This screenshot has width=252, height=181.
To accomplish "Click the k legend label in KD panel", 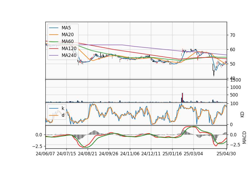I will click(63, 108).
